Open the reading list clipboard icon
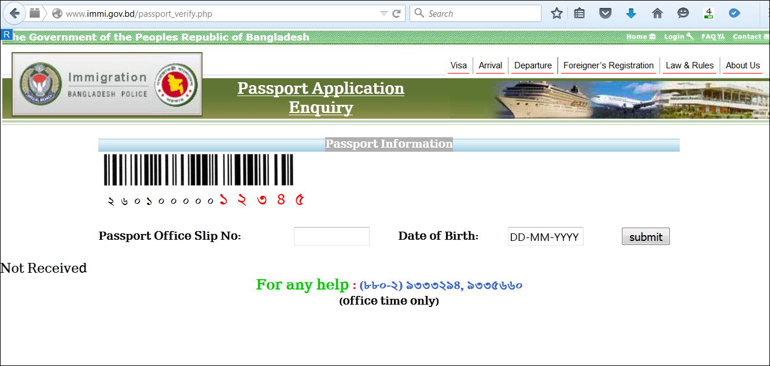 coord(579,13)
